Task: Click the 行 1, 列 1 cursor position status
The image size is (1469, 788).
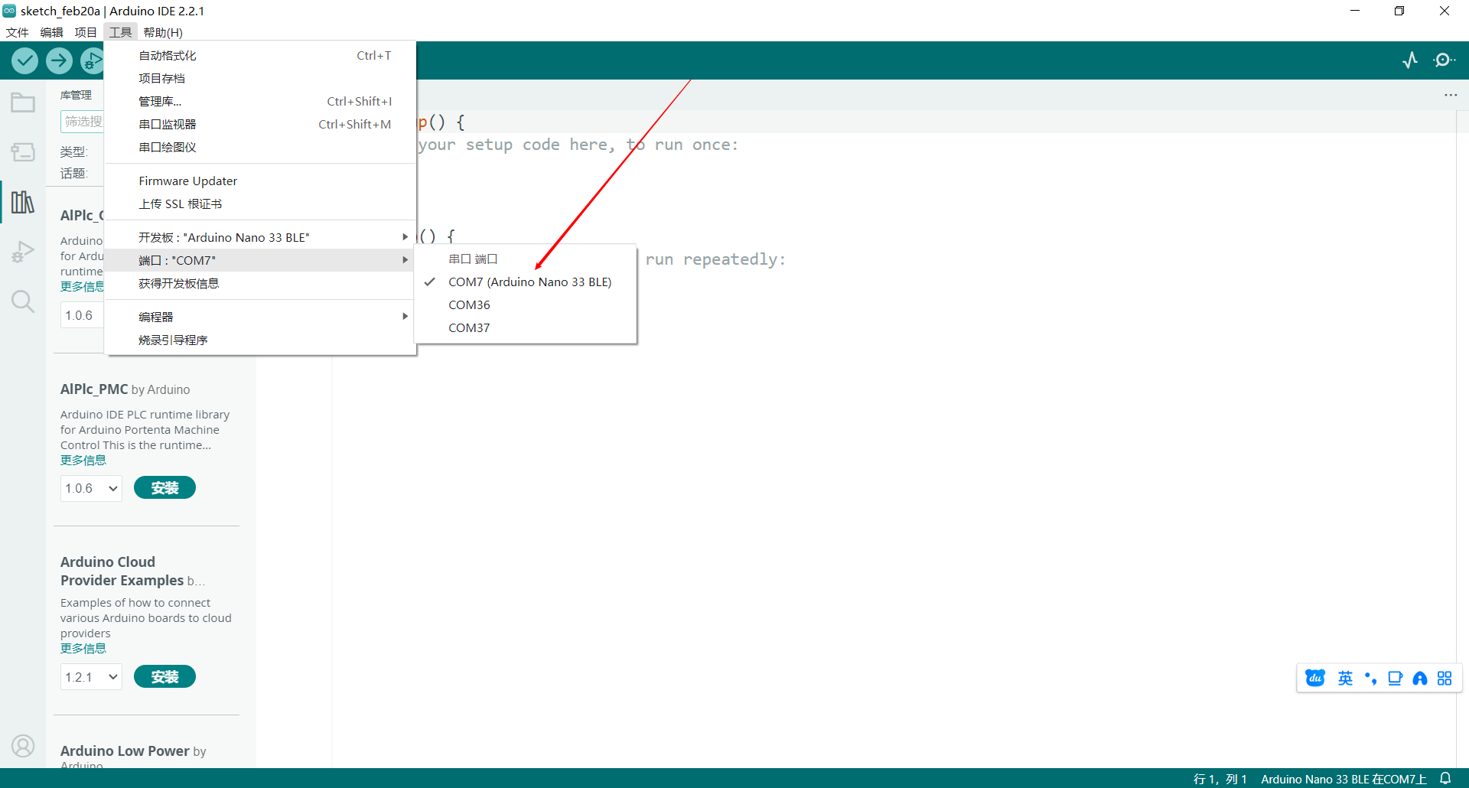Action: [1220, 779]
